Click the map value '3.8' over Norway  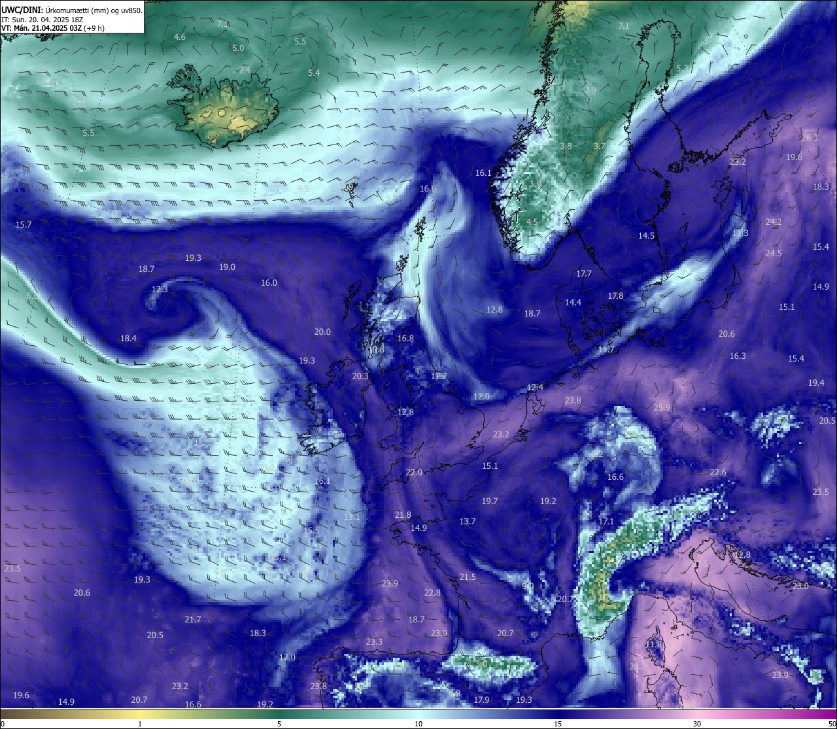[x=566, y=146]
